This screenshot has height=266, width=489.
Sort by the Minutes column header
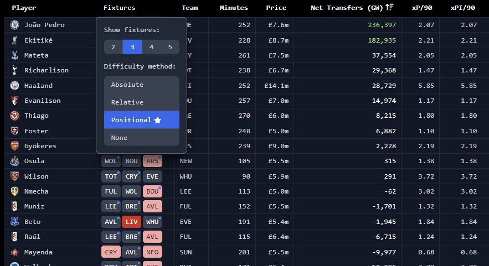click(234, 8)
